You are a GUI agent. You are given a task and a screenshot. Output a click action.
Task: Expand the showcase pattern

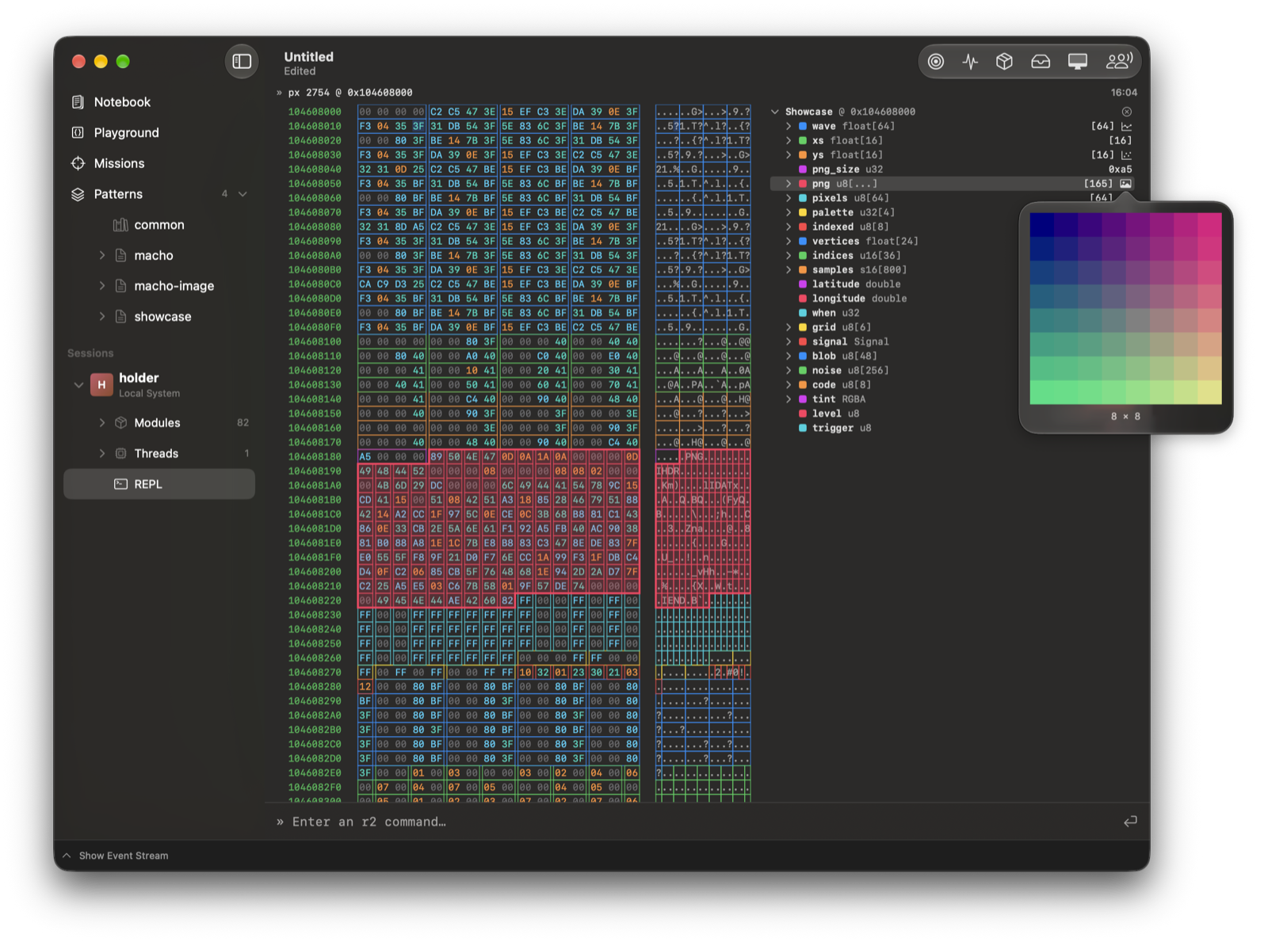(102, 317)
